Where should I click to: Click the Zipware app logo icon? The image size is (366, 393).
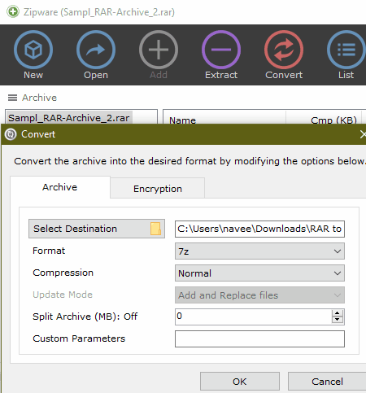click(x=13, y=12)
